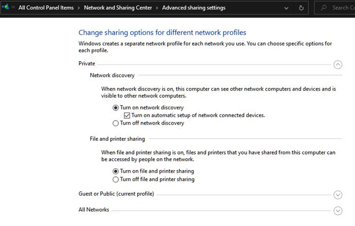Select Turn on network discovery
355x226 pixels.
[x=116, y=107]
